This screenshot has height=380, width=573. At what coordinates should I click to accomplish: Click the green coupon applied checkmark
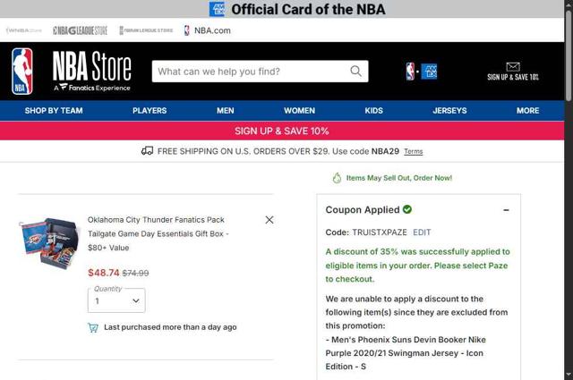[407, 209]
